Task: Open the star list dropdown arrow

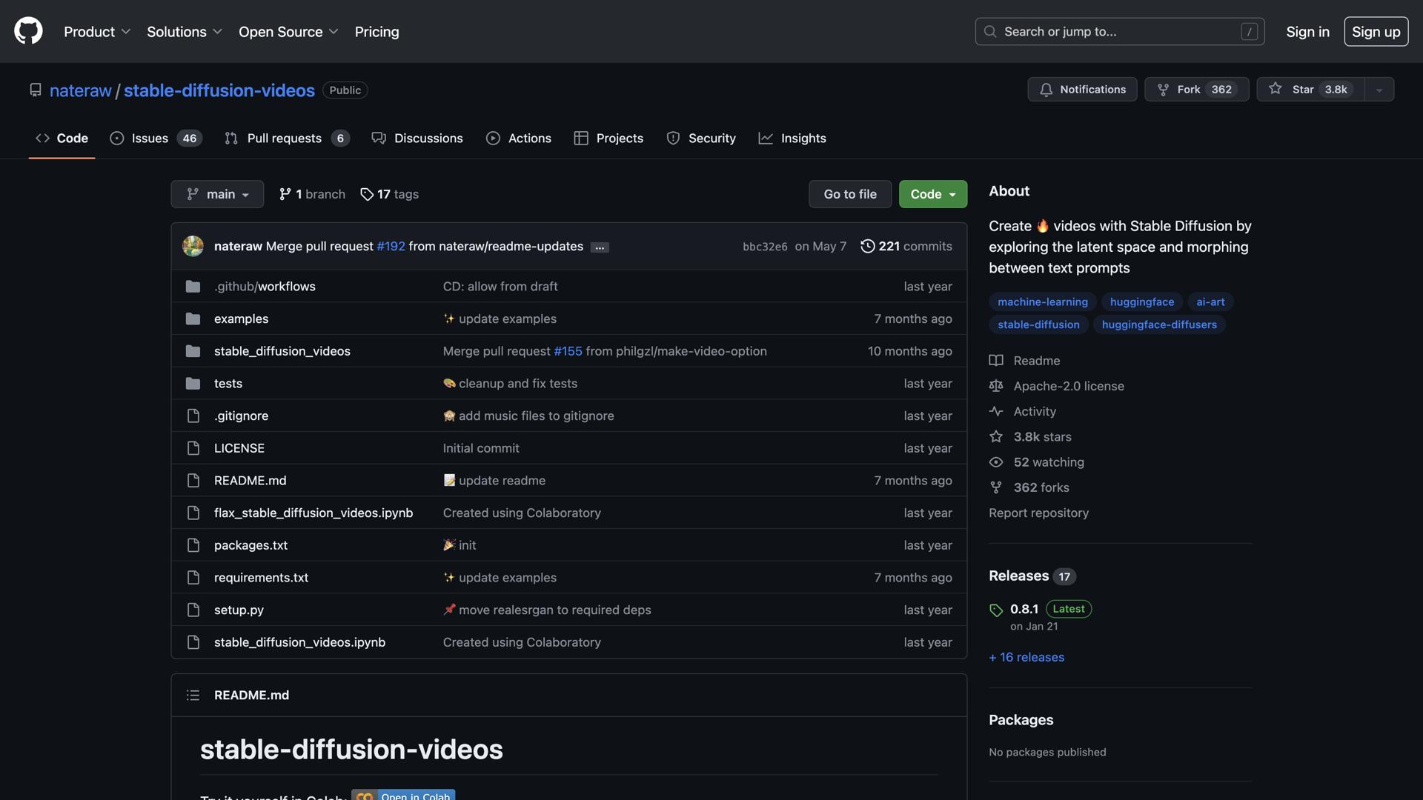Action: [x=1379, y=89]
